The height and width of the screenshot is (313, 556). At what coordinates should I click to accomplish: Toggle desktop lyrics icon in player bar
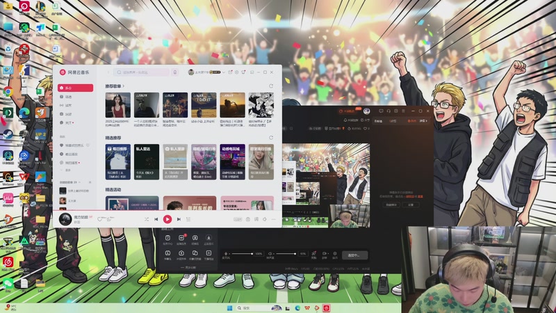[x=248, y=219]
